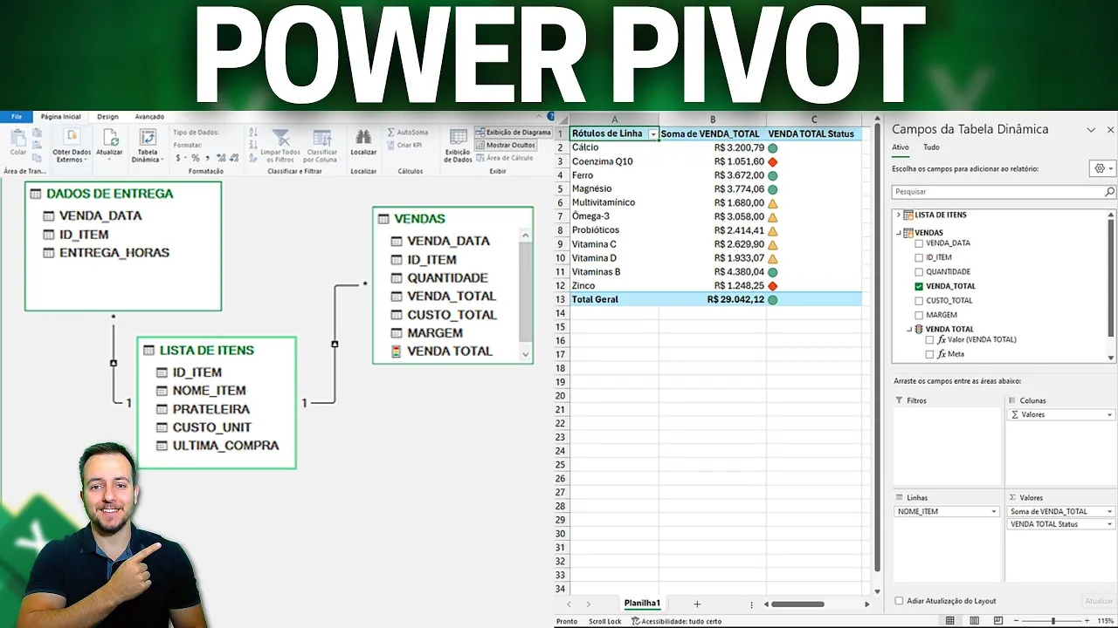
Task: Open NOME_ITEM dropdown in Linhas area
Action: [x=993, y=512]
